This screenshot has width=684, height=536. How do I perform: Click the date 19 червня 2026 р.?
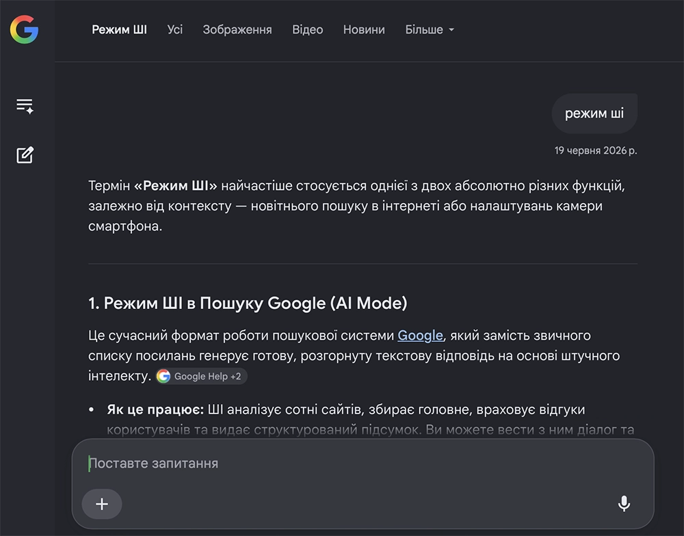(596, 150)
